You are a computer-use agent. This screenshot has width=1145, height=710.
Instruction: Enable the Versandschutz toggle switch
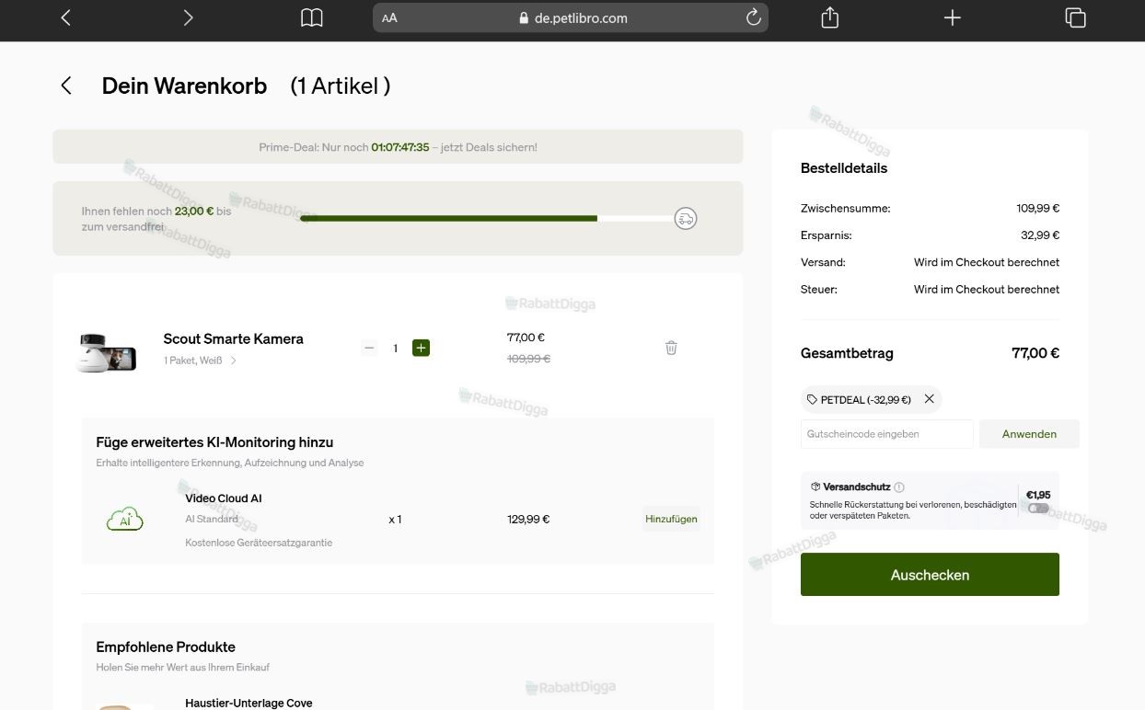[1038, 509]
